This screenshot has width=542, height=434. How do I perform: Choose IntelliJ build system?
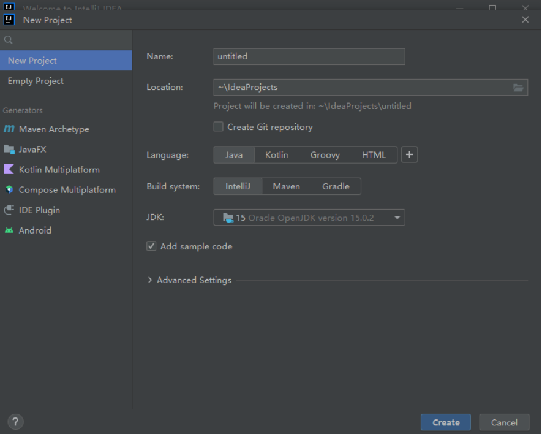tap(238, 186)
